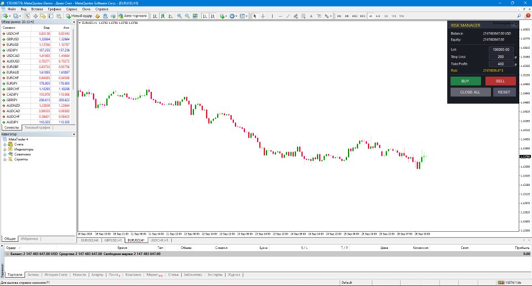Expand the Скрипты tree node
This screenshot has height=286, width=532.
5,159
